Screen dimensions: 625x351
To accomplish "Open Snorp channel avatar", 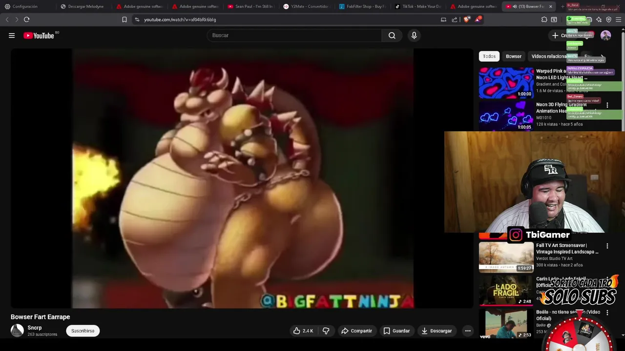I will [x=17, y=331].
